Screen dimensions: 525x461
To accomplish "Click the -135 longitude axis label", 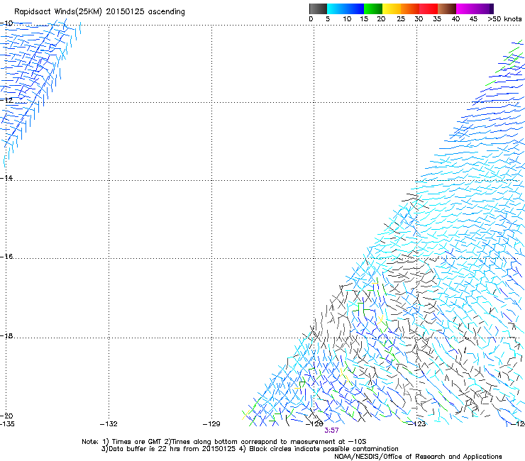I will [7, 424].
